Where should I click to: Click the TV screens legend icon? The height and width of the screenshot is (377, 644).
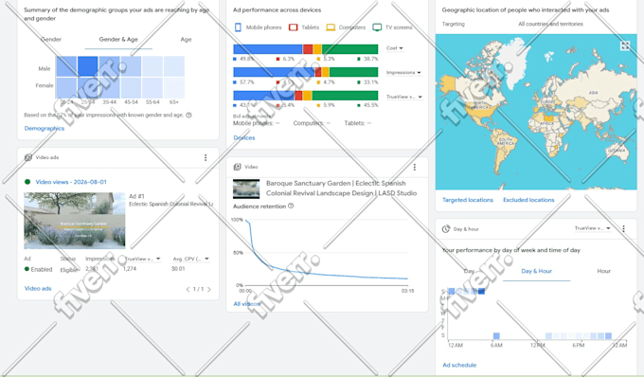[377, 27]
